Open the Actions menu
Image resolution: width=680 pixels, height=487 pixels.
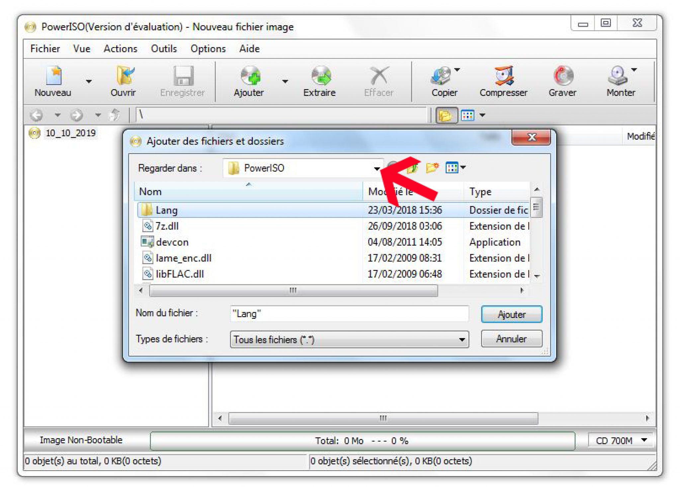click(x=121, y=49)
